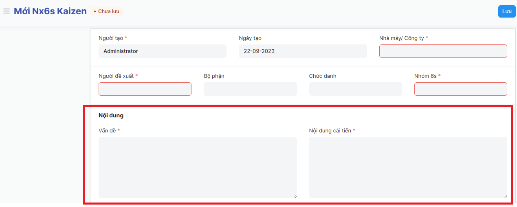Click the Nội dung section heading
Viewport: 517px width, 207px height.
click(111, 115)
